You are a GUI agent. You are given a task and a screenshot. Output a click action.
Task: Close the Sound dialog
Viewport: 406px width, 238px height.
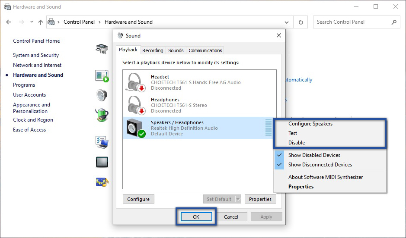tap(278, 35)
